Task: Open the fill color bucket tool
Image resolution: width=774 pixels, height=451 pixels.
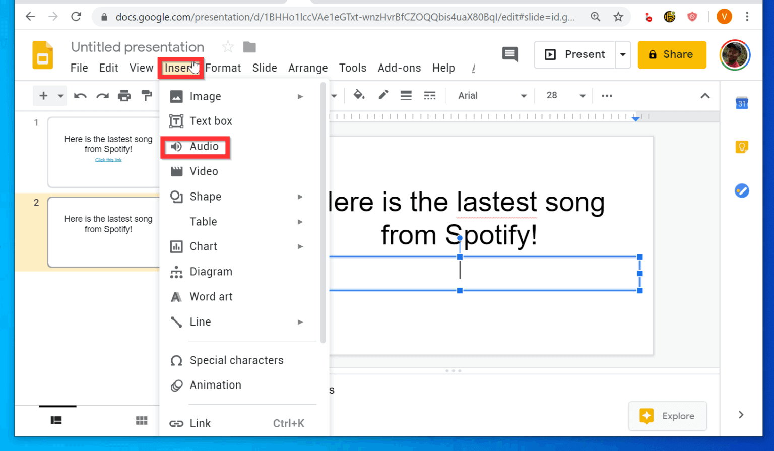Action: tap(359, 95)
